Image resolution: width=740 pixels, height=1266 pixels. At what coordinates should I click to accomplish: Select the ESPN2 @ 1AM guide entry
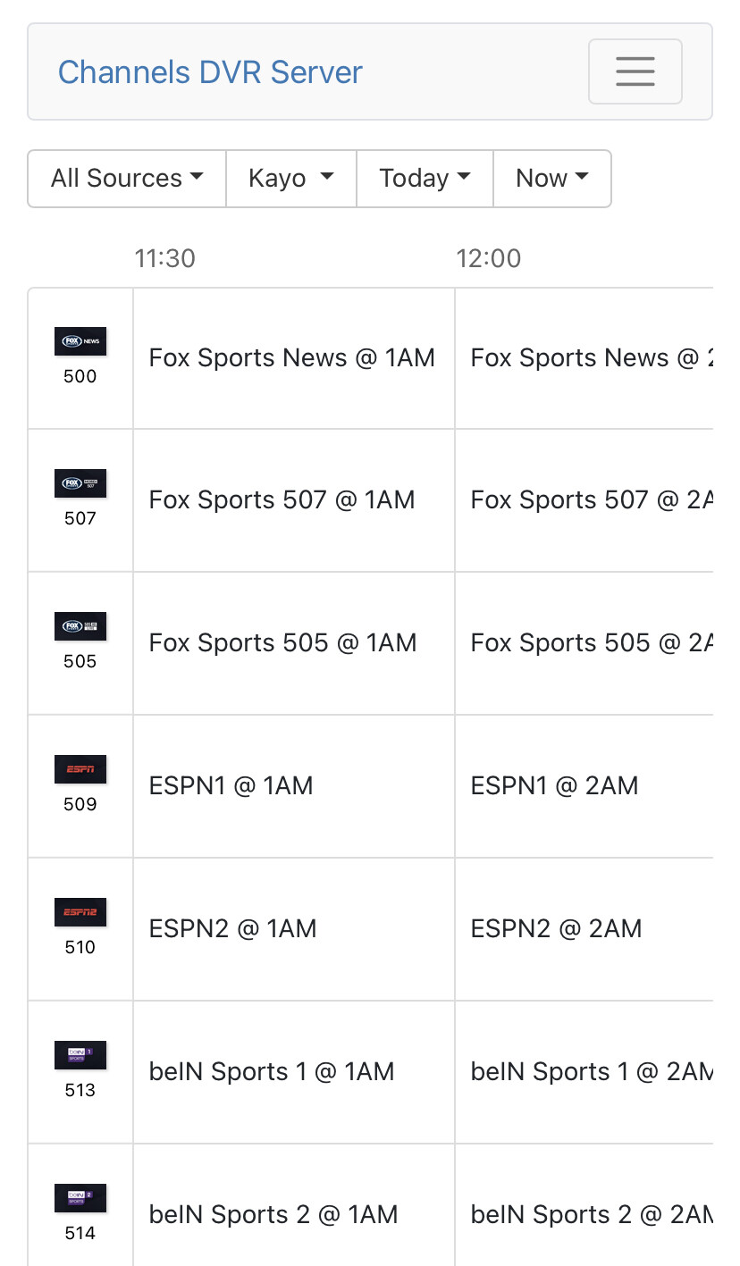233,929
